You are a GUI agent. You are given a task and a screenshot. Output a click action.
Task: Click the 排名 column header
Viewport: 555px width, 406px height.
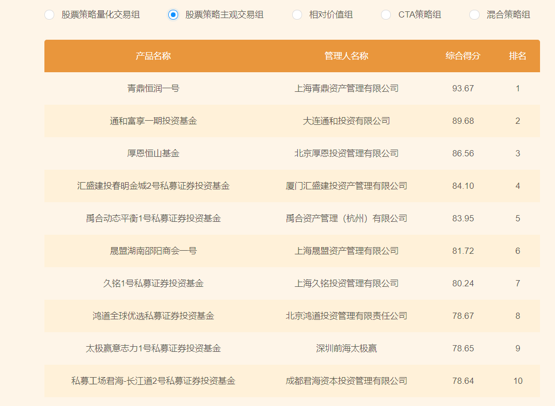point(517,56)
